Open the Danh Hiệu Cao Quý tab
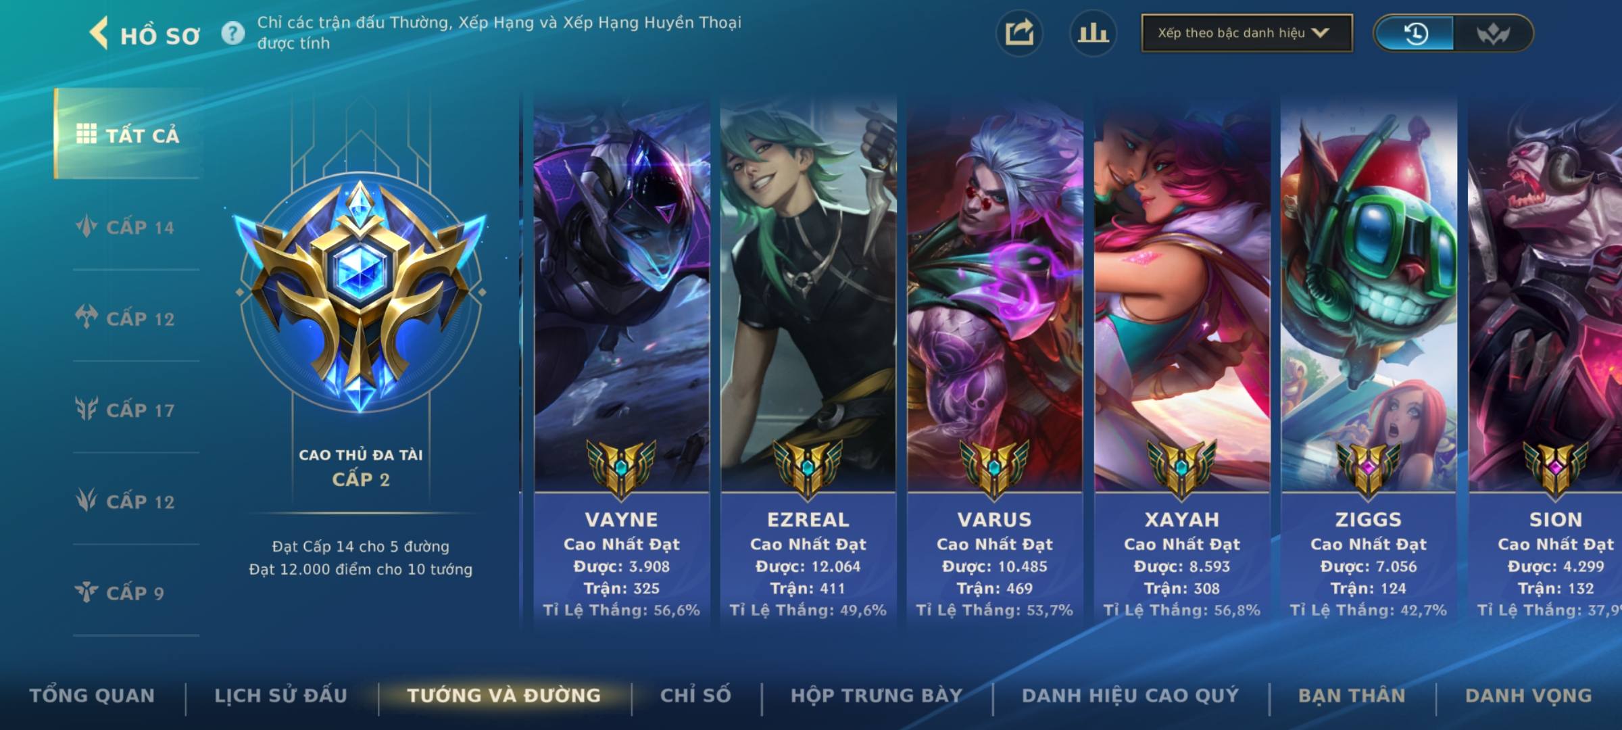Image resolution: width=1622 pixels, height=730 pixels. (1131, 696)
